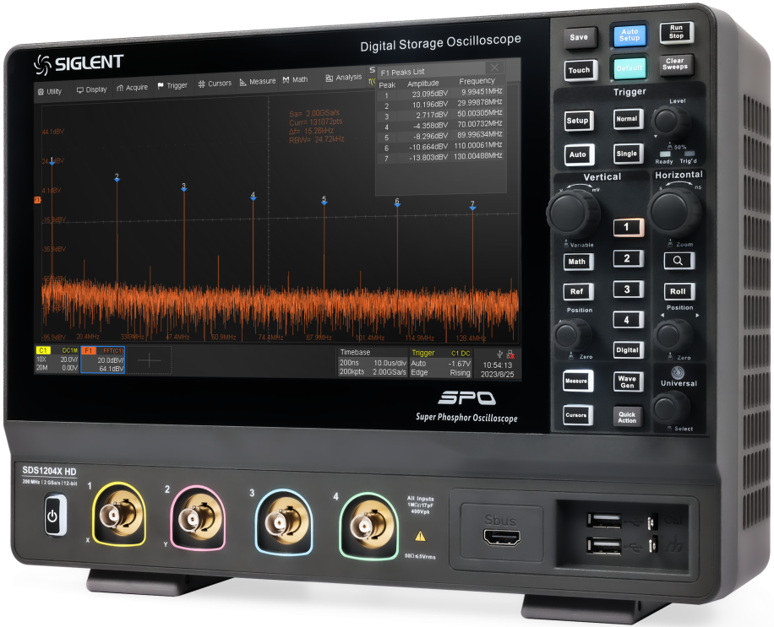Open the Trigger descriptor box
774x627 pixels.
click(x=441, y=363)
